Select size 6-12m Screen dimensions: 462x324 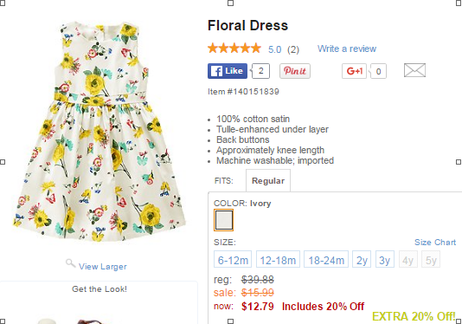coord(233,259)
